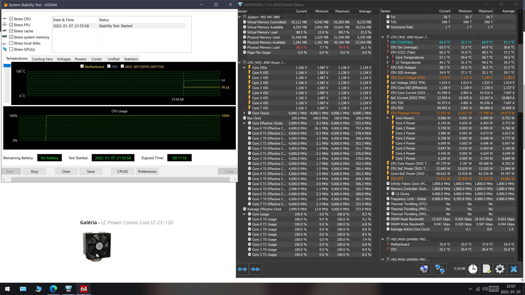Viewport: 525px width, 295px height.
Task: Collapse the Core Effective Clocks group
Action: tap(244, 123)
